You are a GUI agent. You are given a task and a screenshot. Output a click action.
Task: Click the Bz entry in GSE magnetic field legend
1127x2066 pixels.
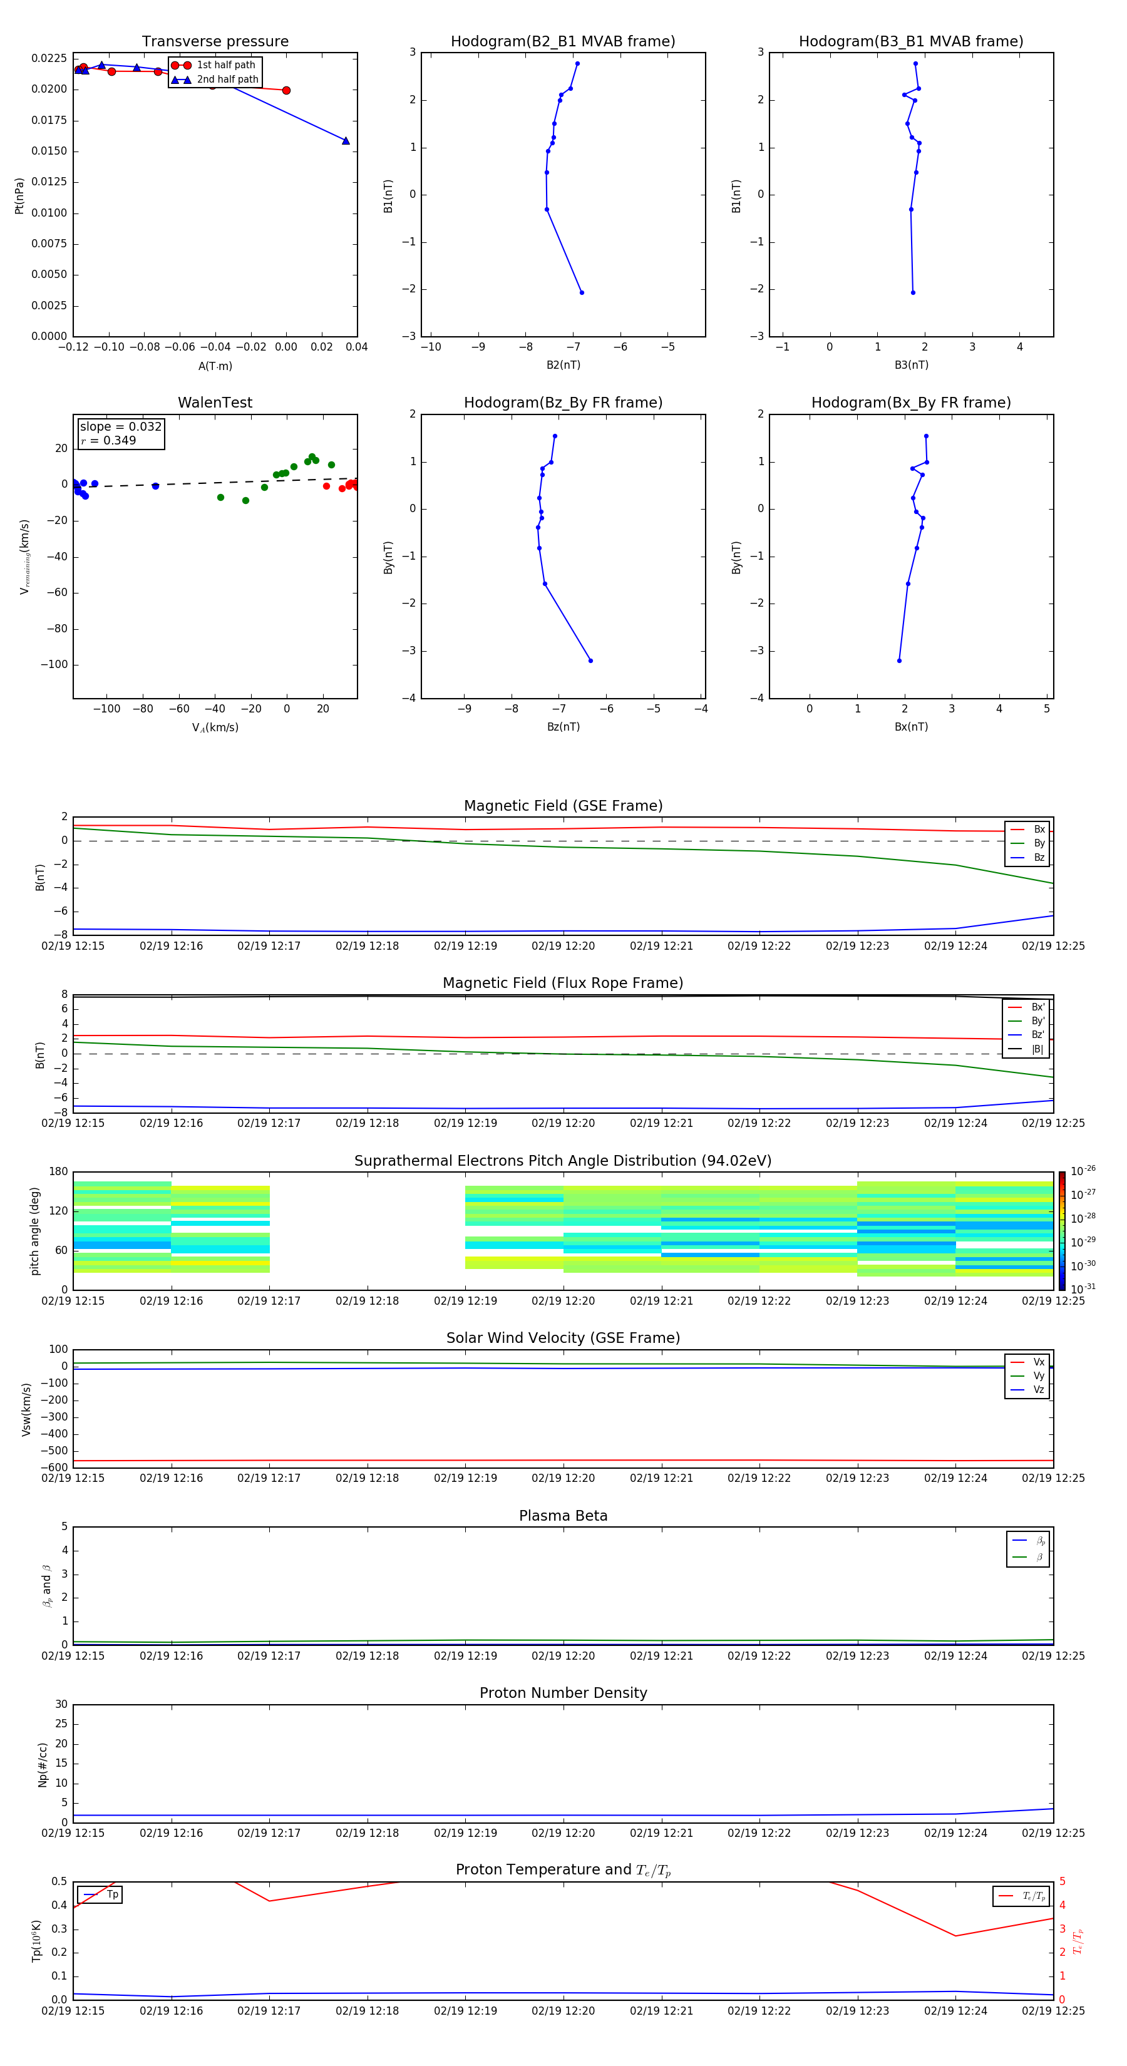tap(1027, 857)
